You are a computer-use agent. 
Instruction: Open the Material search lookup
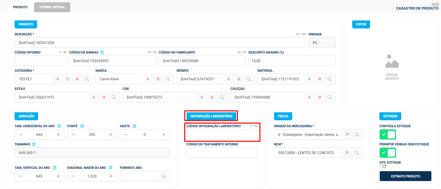coord(330,79)
